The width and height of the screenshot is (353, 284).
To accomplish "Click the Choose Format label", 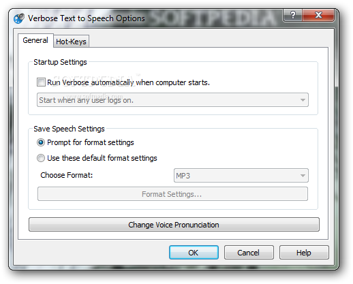I will point(67,175).
